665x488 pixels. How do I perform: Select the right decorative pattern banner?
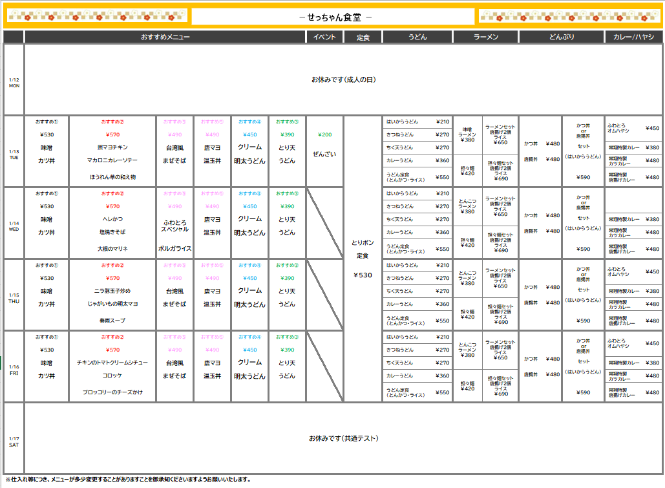(x=568, y=16)
